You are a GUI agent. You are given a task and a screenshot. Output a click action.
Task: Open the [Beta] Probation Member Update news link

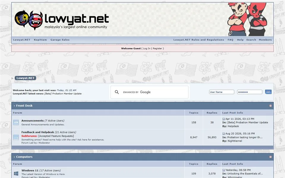click(x=63, y=94)
